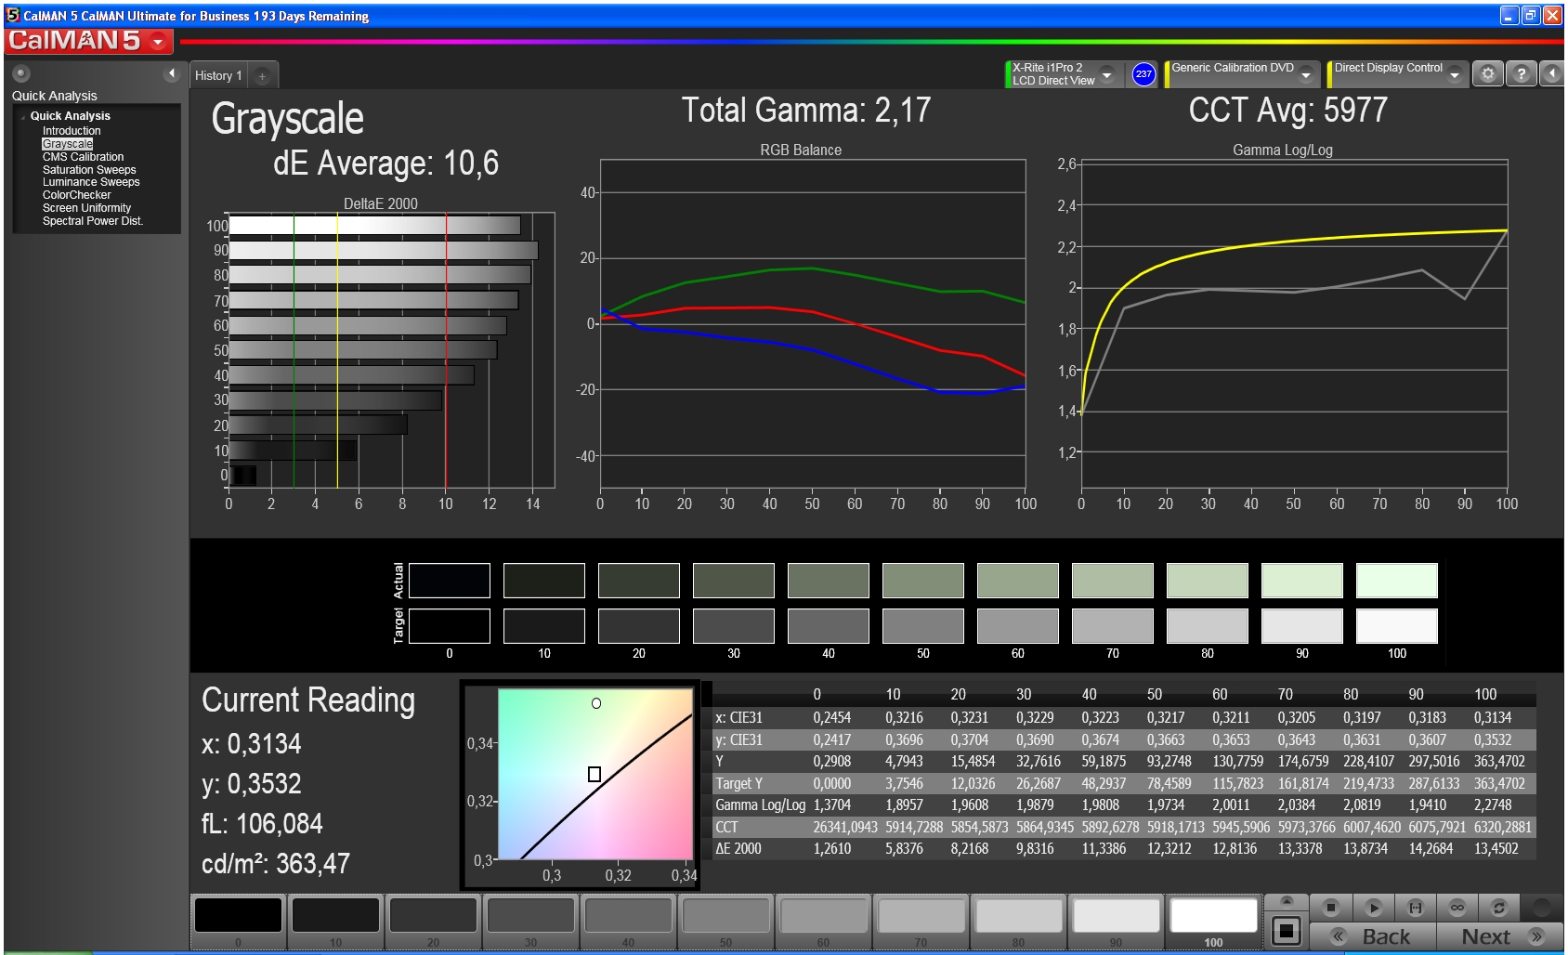Open help with the question mark icon
The width and height of the screenshot is (1568, 955).
1521,73
